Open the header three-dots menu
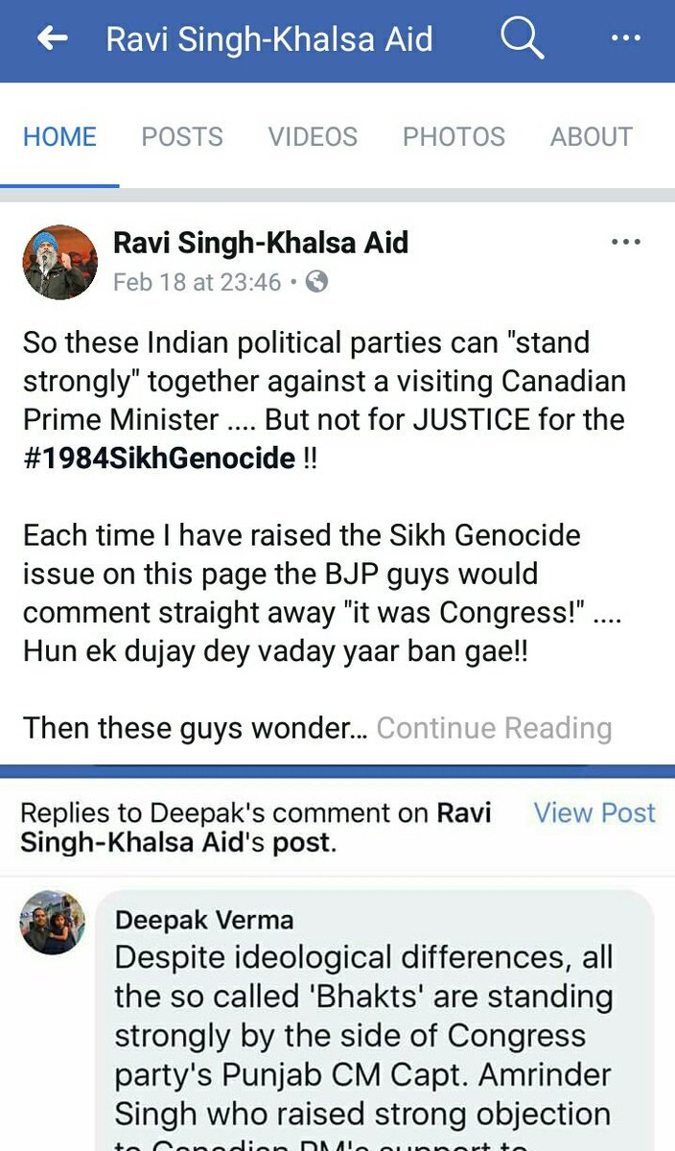Screen dimensions: 675x1151 coord(625,39)
